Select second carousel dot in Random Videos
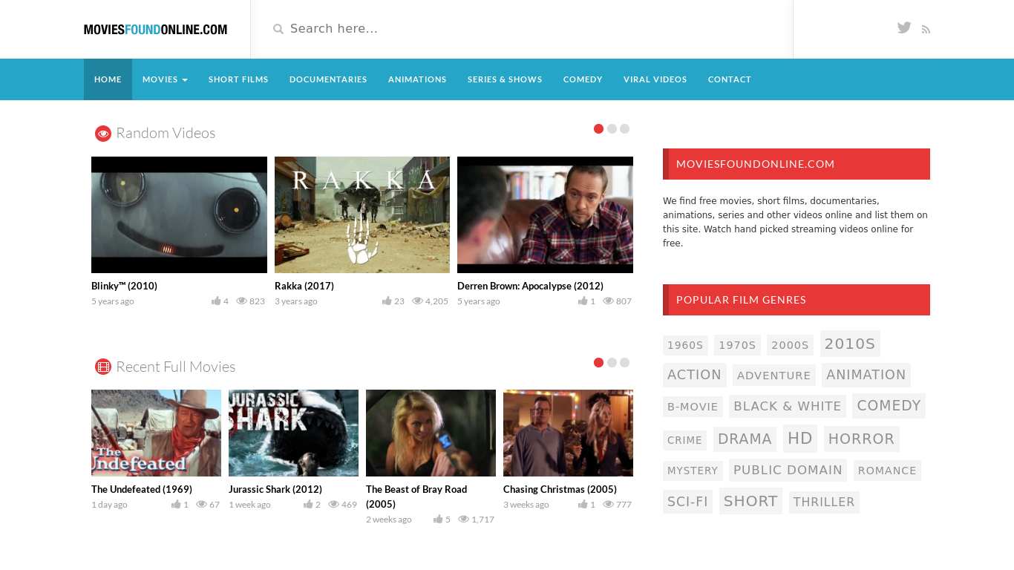 [x=612, y=129]
